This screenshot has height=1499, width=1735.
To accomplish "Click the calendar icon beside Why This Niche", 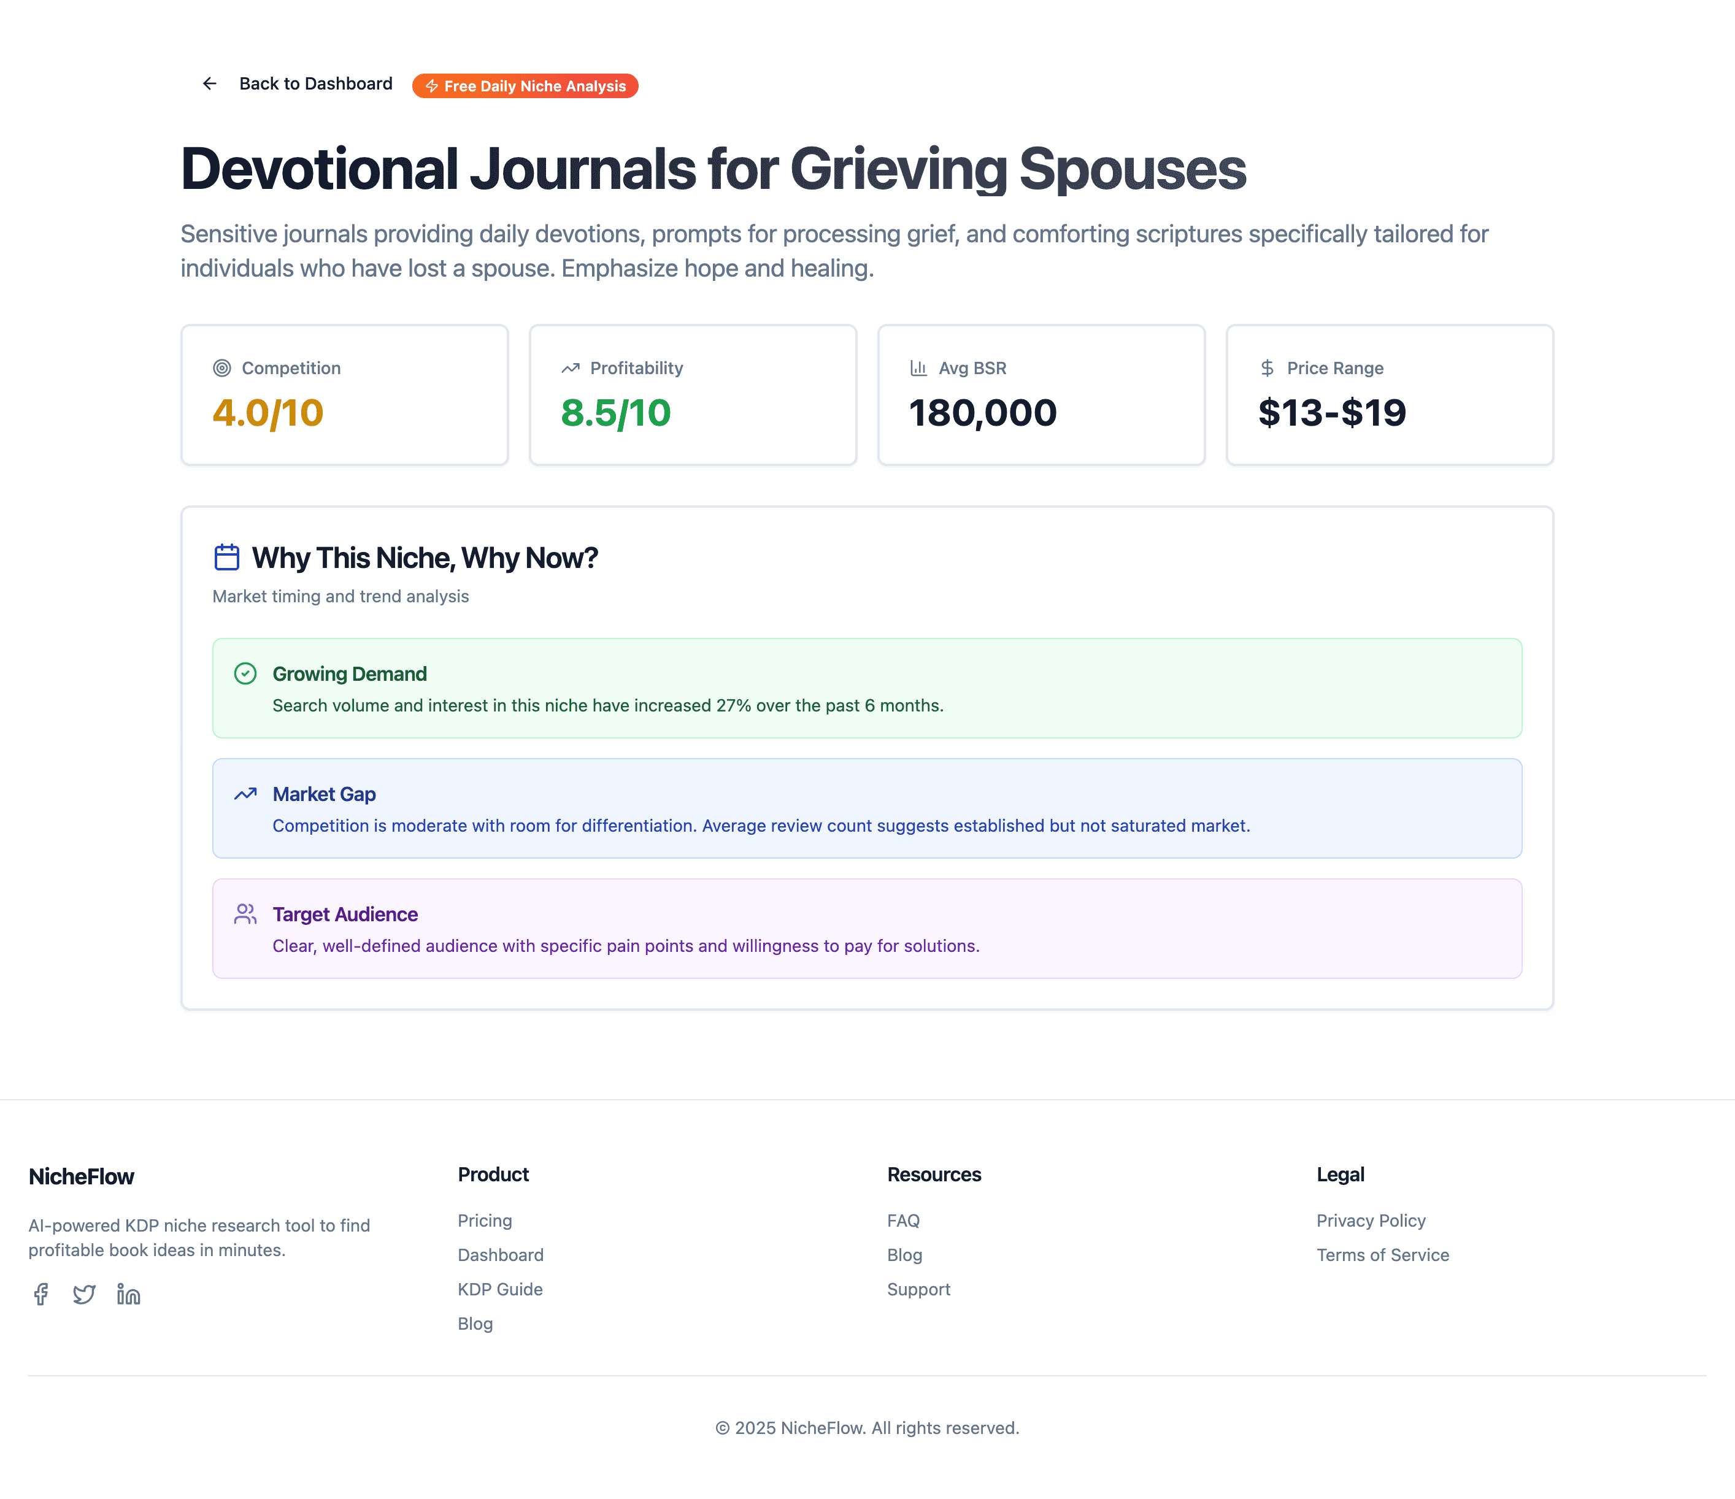I will pyautogui.click(x=227, y=558).
